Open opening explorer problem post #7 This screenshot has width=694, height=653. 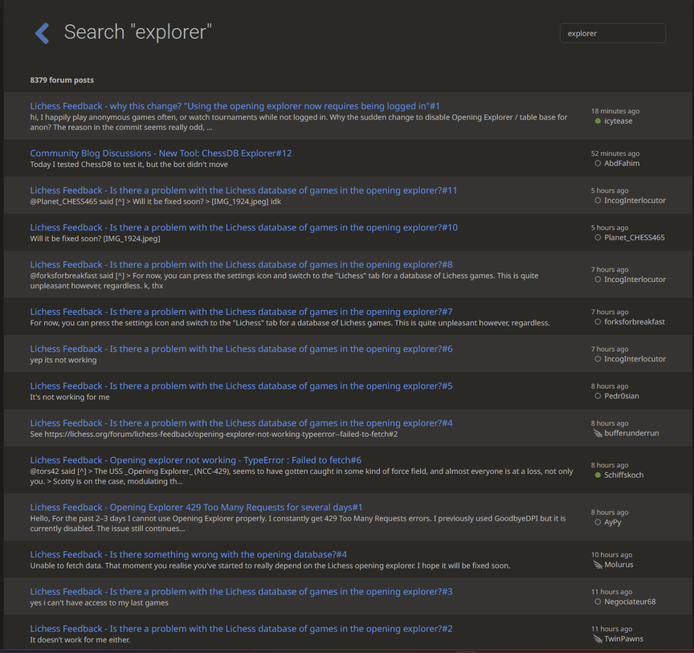pyautogui.click(x=241, y=312)
